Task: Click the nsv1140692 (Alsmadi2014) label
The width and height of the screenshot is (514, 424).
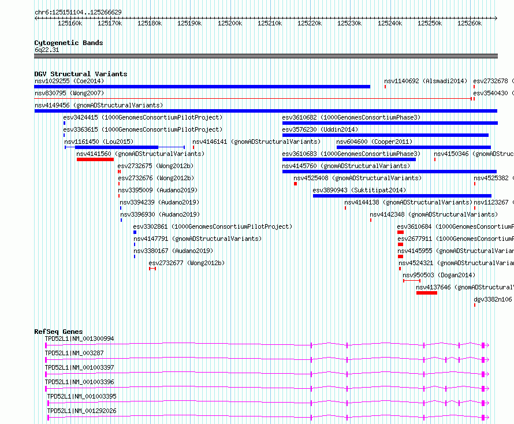Action: click(426, 81)
